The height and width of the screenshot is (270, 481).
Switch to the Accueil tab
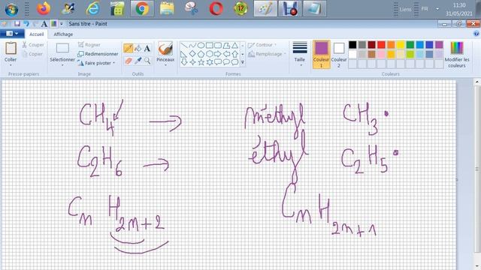pos(37,34)
